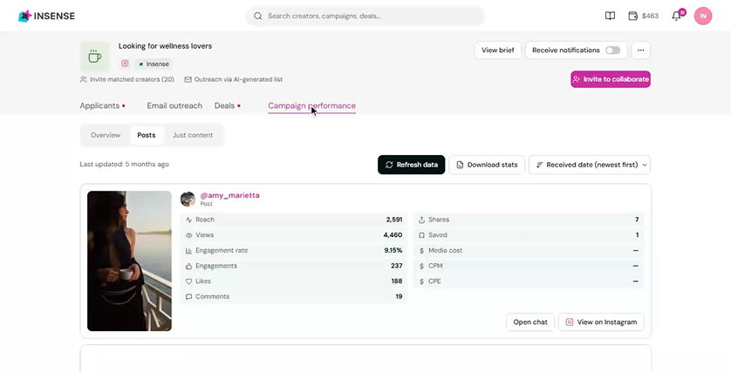Image resolution: width=731 pixels, height=372 pixels.
Task: Click the Media cost dollar icon
Action: (421, 251)
